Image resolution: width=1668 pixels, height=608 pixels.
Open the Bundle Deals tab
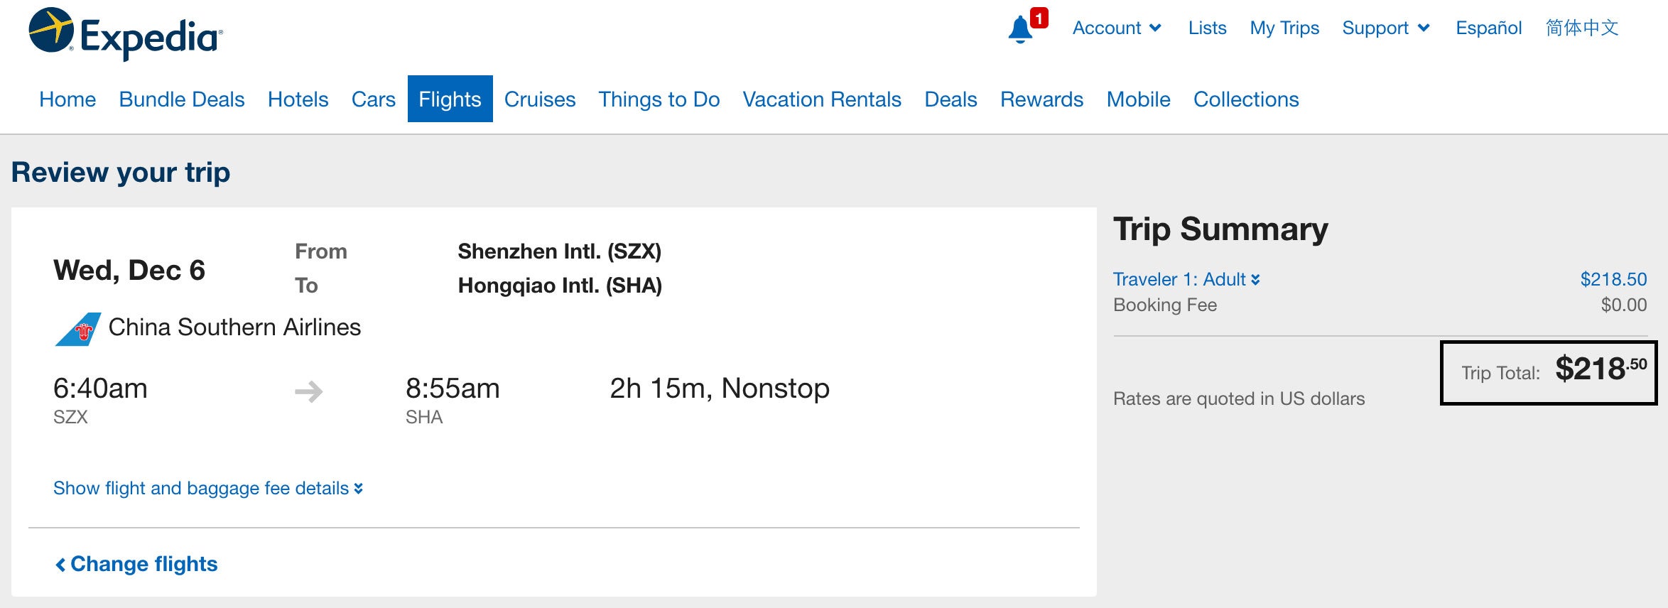(182, 99)
